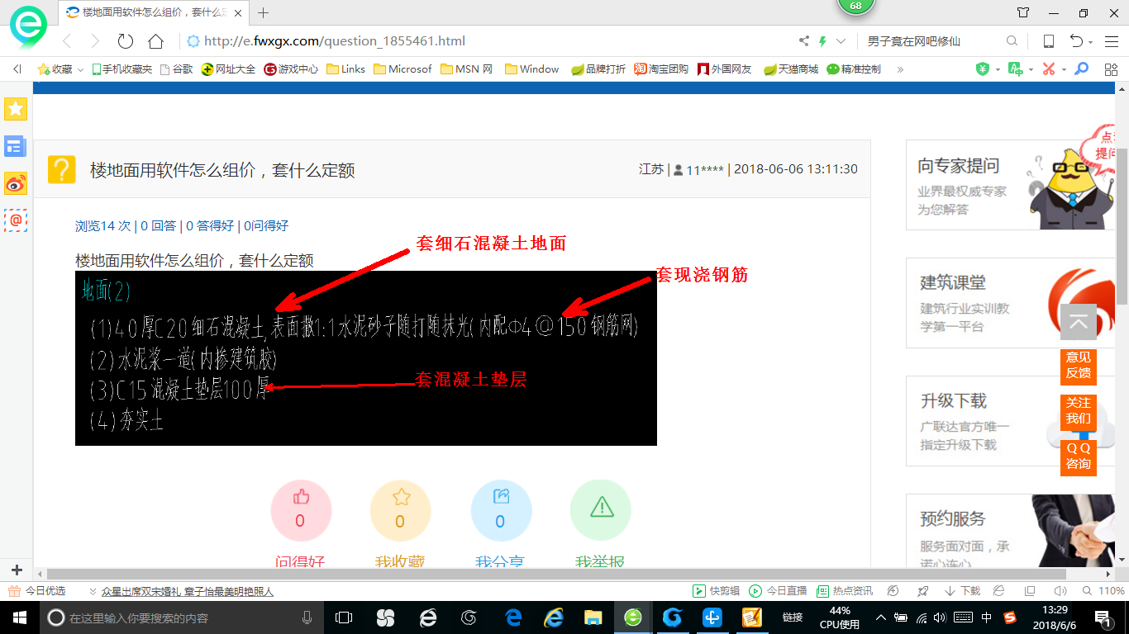Open the 游戏中心 bookmark

click(x=291, y=69)
